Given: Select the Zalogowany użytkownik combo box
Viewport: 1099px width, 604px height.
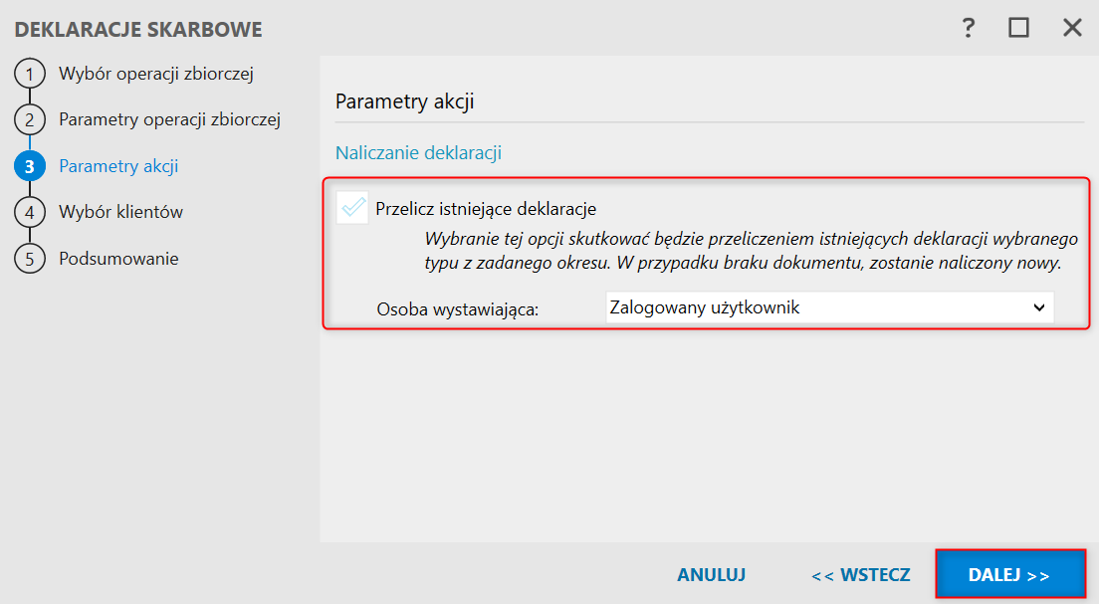Looking at the screenshot, I should (x=829, y=307).
